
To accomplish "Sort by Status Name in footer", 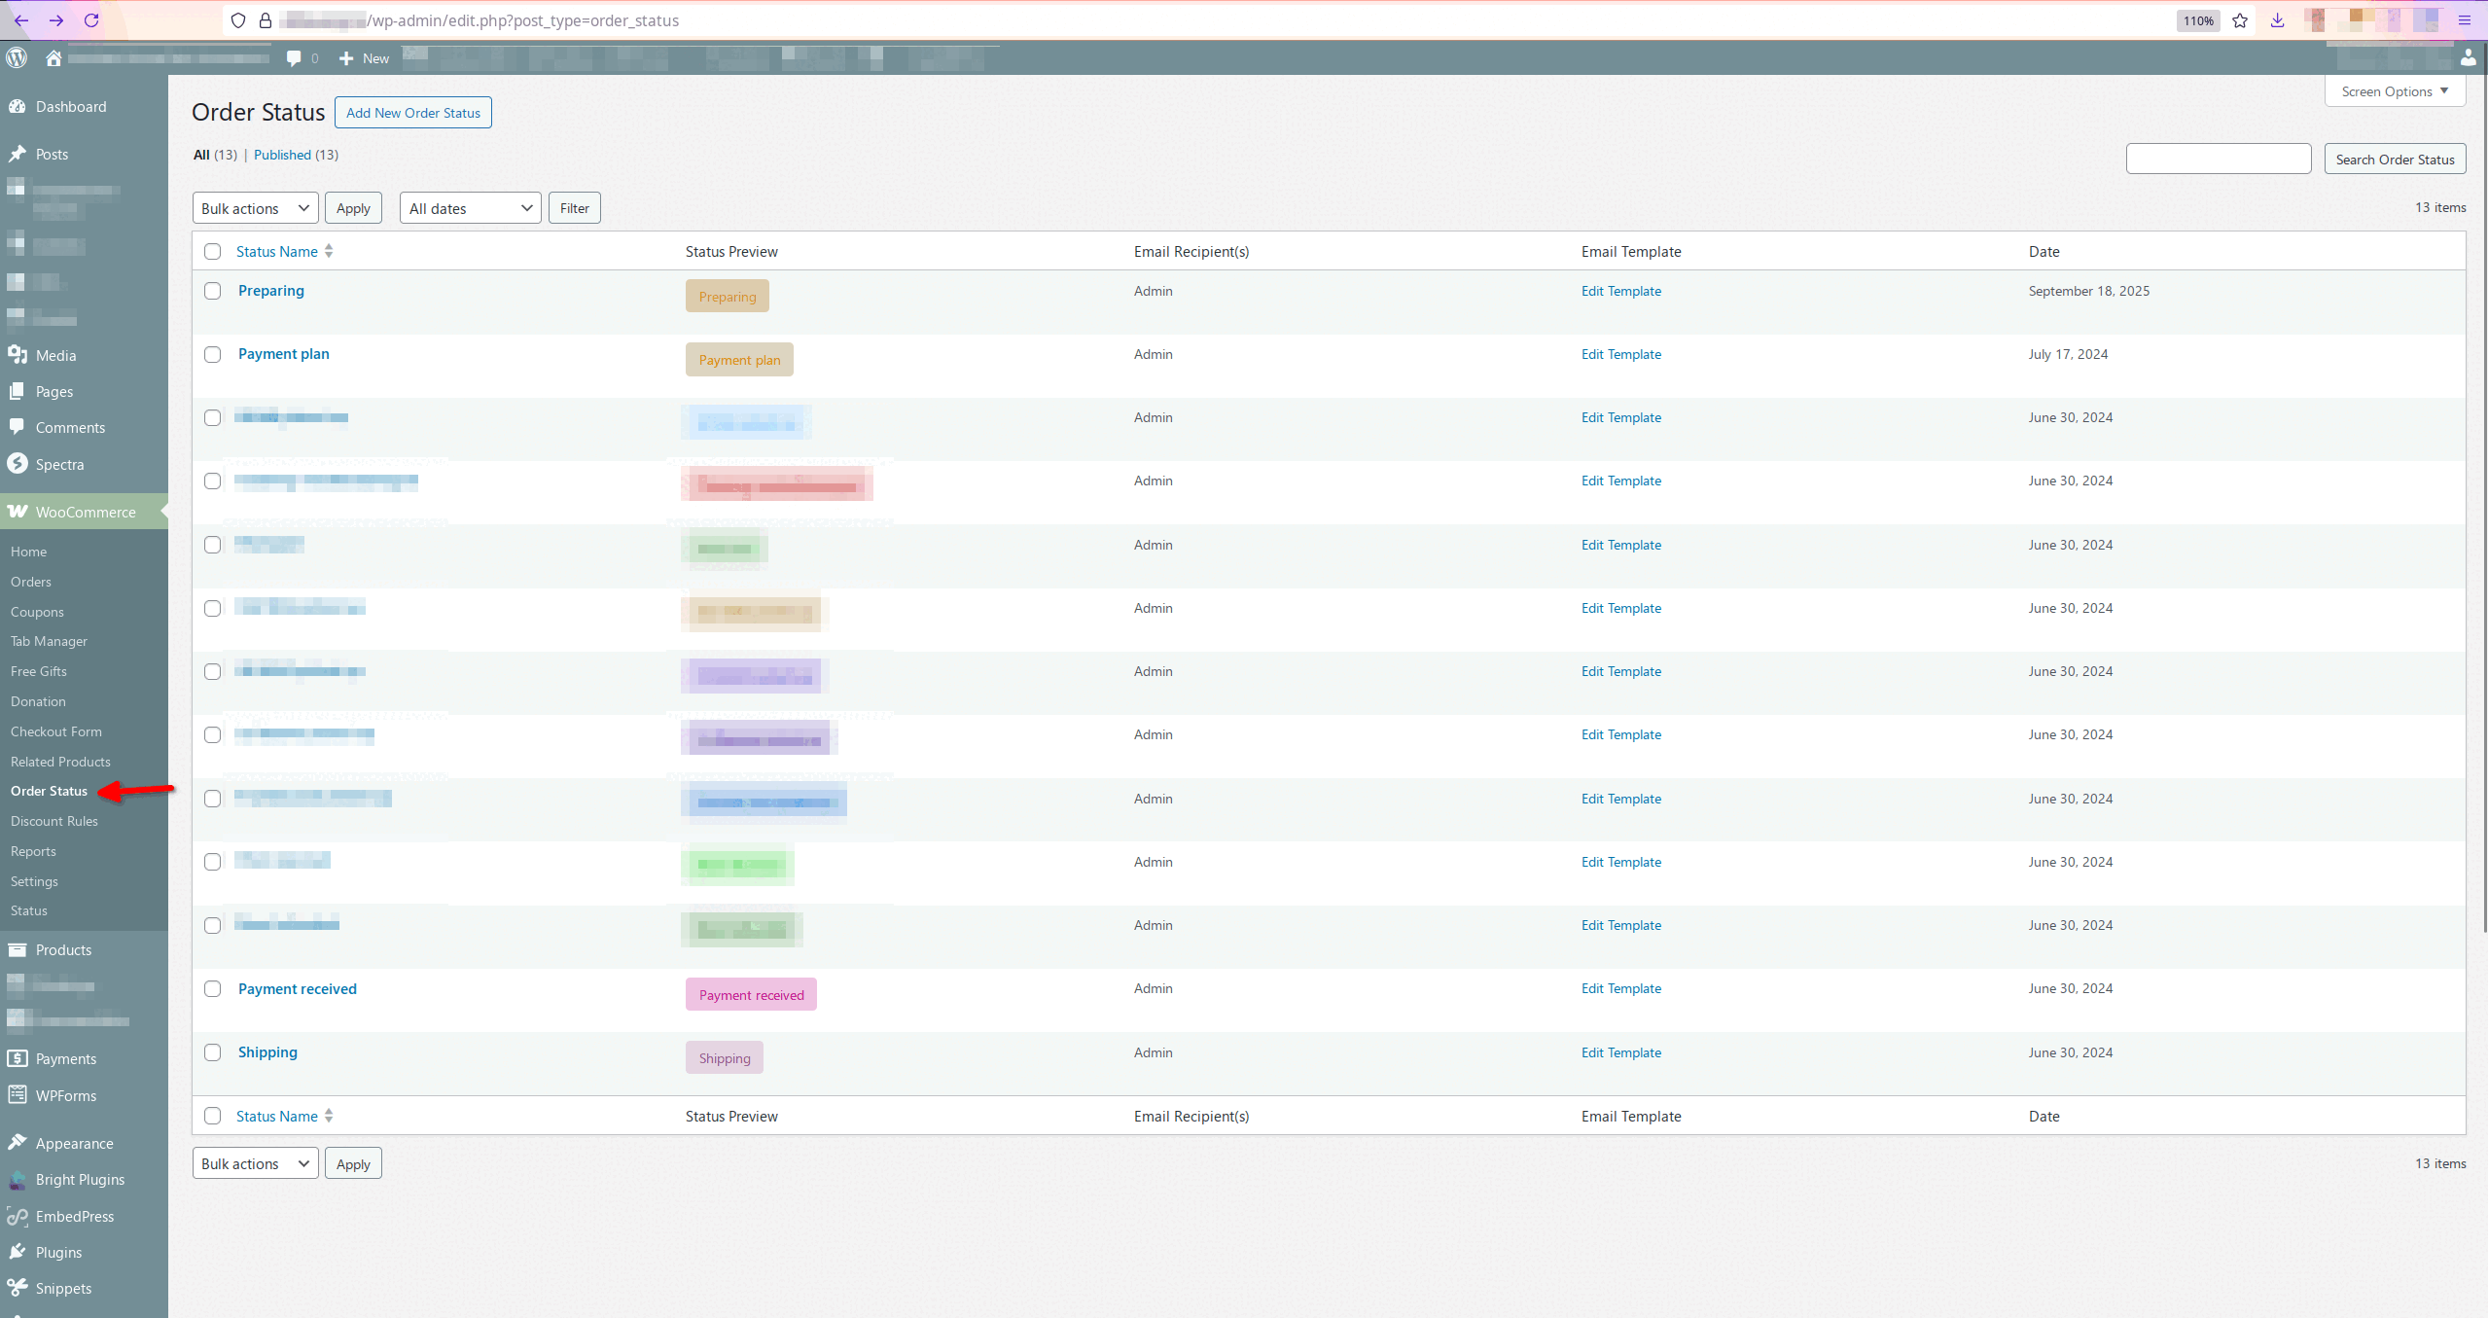I will point(284,1117).
